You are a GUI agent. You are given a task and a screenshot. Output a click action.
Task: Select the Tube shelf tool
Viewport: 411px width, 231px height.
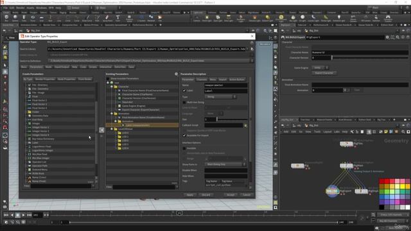[24, 18]
